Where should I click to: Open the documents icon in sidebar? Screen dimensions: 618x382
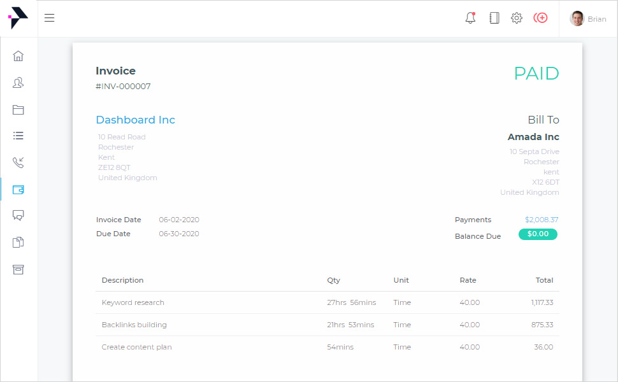click(18, 242)
